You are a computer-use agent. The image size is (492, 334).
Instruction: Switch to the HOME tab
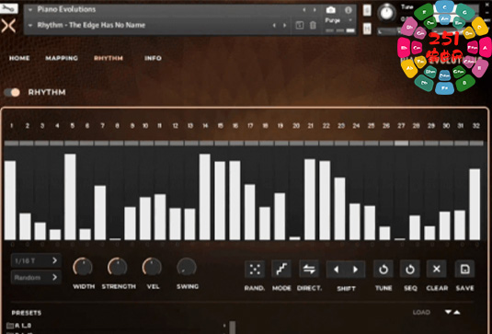pos(19,58)
